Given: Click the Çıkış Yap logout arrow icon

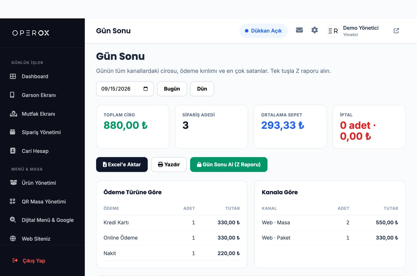Looking at the screenshot, I should [15, 260].
